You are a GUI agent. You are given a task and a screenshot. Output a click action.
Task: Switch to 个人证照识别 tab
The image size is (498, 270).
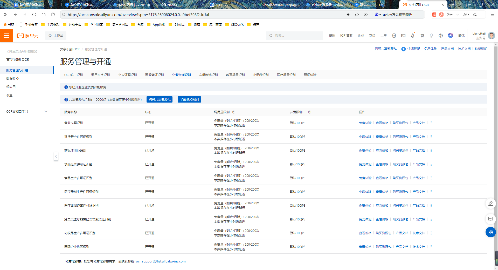[x=128, y=75]
